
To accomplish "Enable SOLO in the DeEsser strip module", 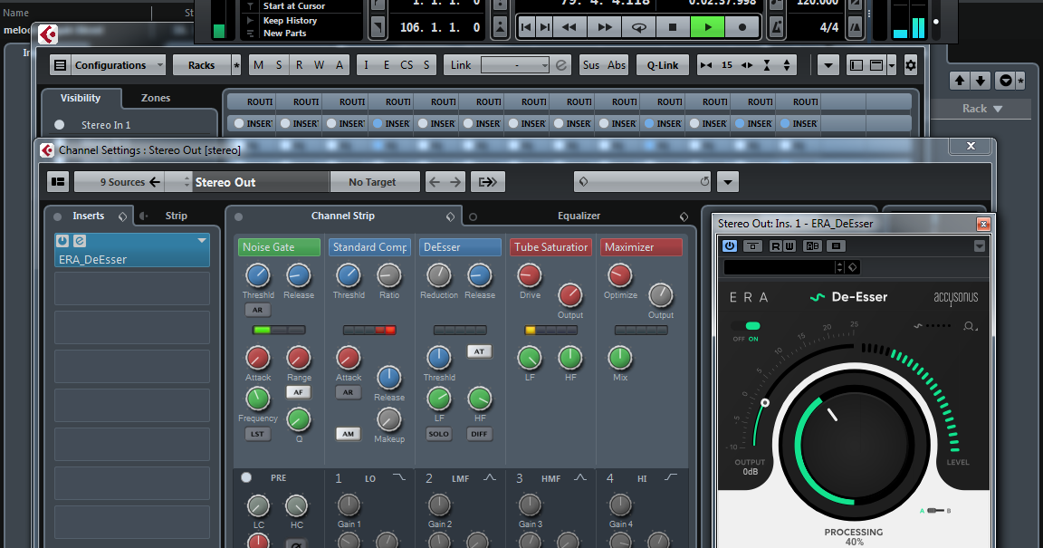I will 438,434.
